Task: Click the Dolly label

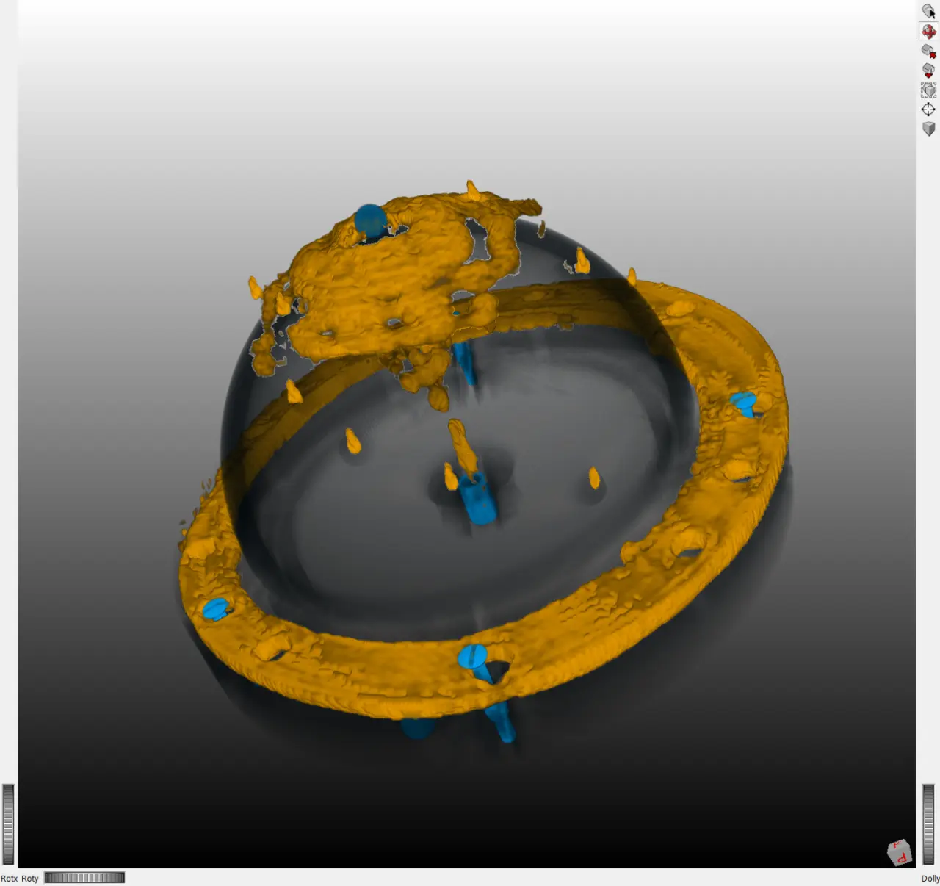Action: 930,879
